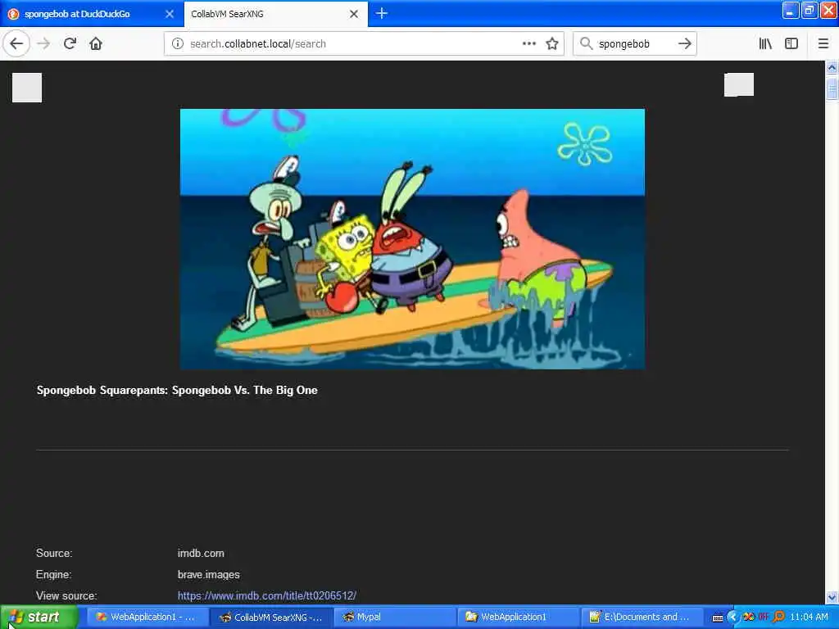This screenshot has width=839, height=629.
Task: Click the forward navigation arrow
Action: coord(43,44)
